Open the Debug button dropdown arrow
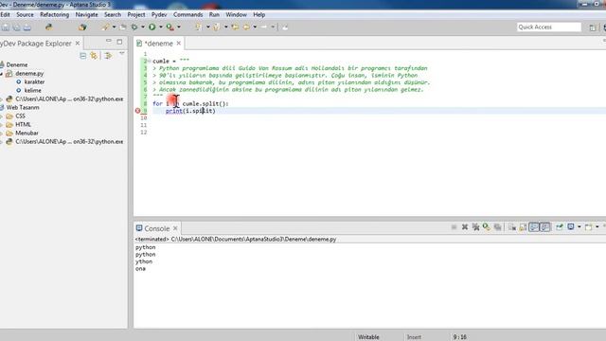The width and height of the screenshot is (606, 341). pyautogui.click(x=143, y=27)
